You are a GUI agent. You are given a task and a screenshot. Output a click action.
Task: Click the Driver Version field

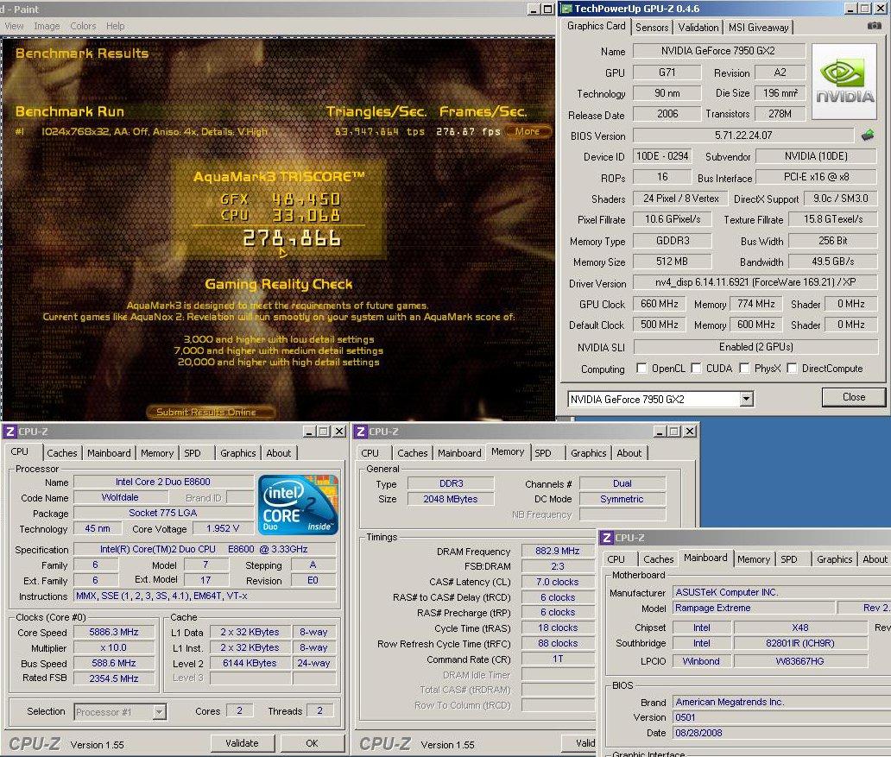tap(755, 282)
